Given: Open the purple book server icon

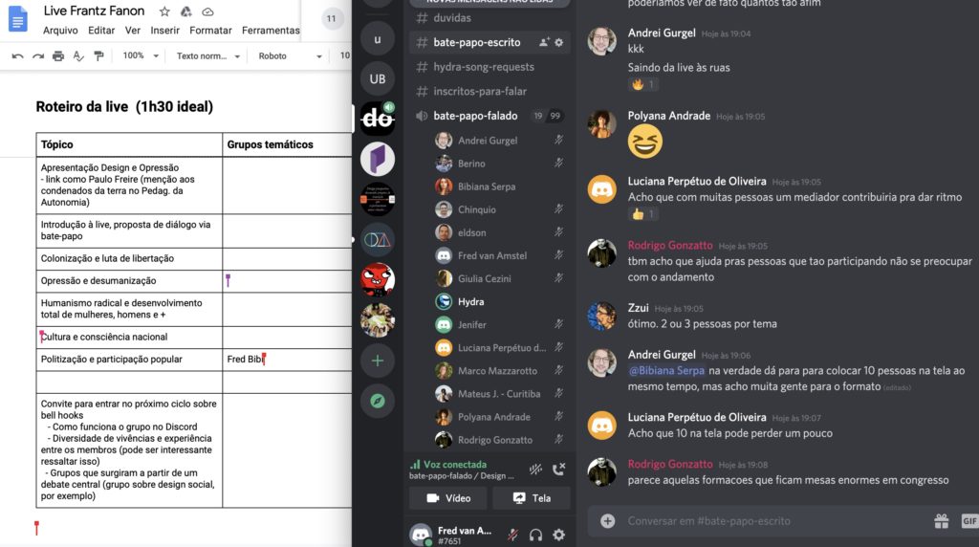Looking at the screenshot, I should coord(377,159).
